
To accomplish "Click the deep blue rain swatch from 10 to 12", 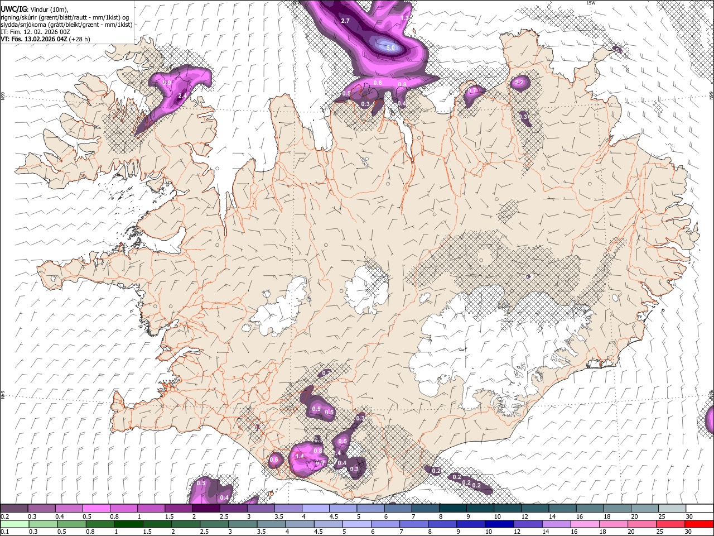I will point(499,524).
